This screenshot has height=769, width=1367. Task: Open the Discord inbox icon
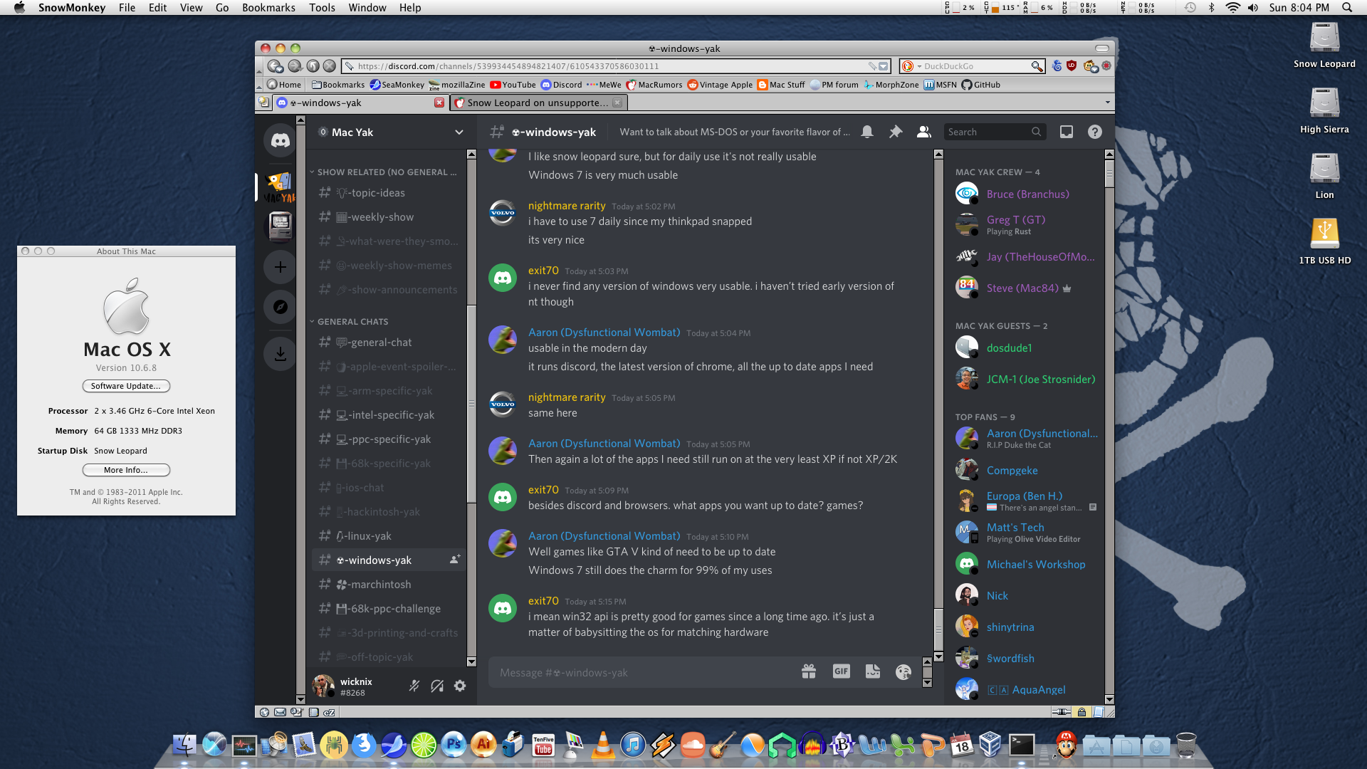[x=1066, y=132]
